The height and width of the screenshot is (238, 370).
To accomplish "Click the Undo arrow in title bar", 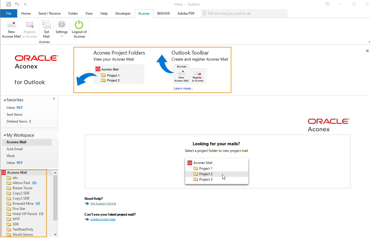I will pyautogui.click(x=17, y=4).
